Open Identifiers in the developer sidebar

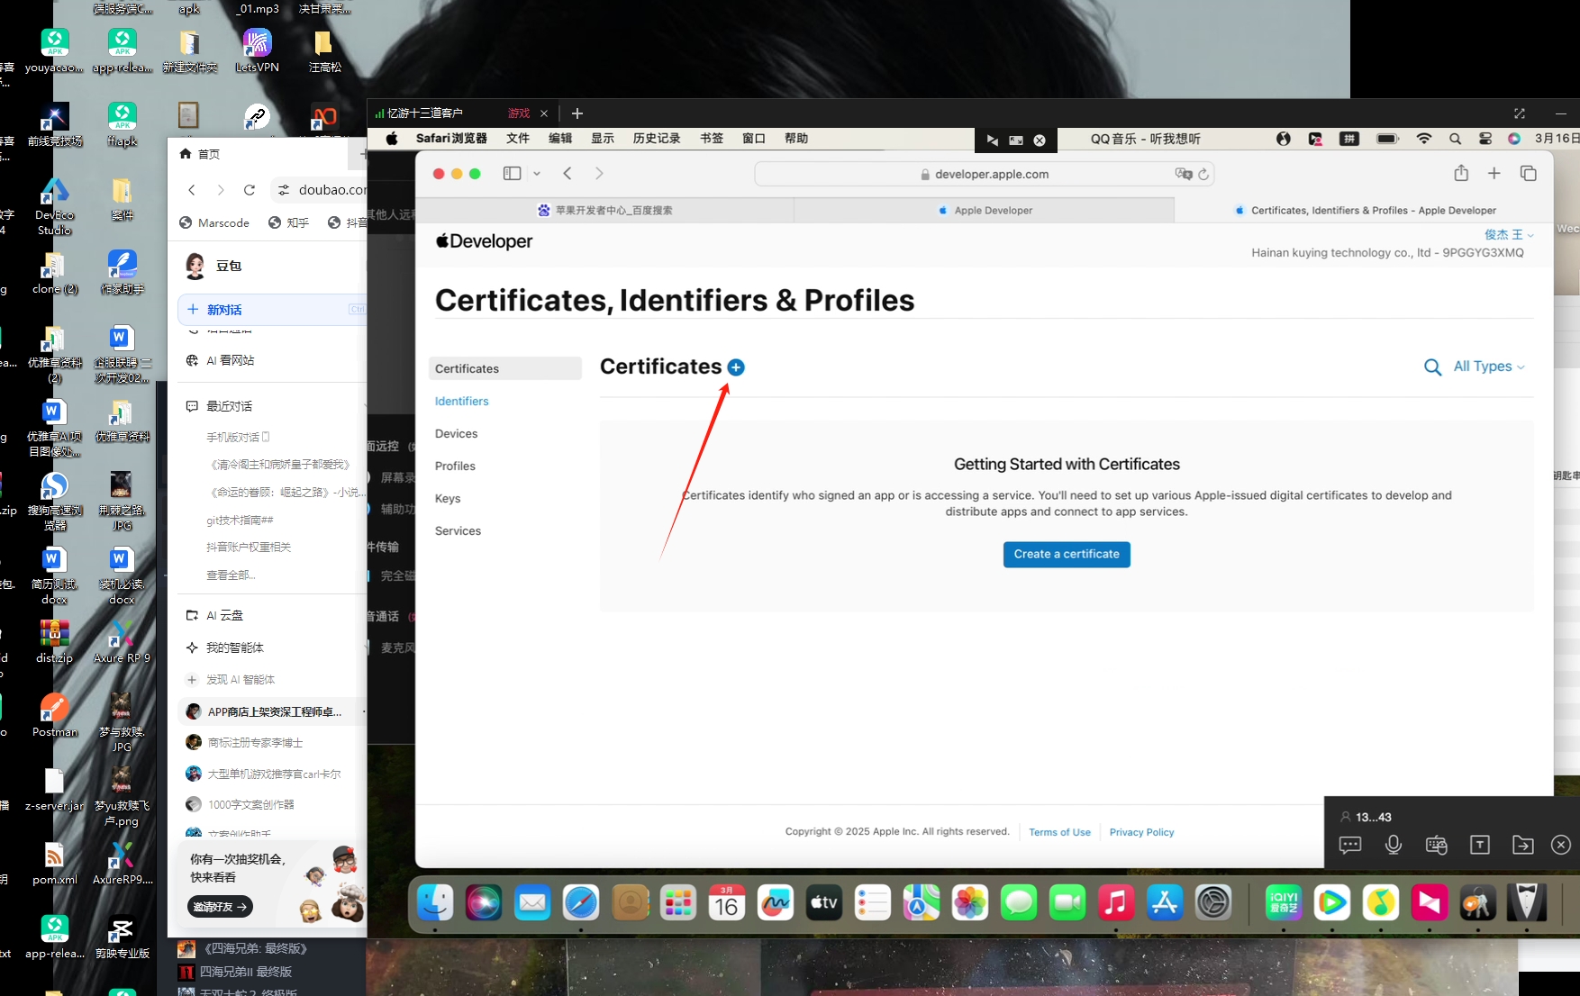point(461,401)
